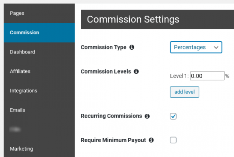Uncheck the Recurring Commissions checkbox
Viewport: 234px width, 157px height.
click(x=173, y=116)
